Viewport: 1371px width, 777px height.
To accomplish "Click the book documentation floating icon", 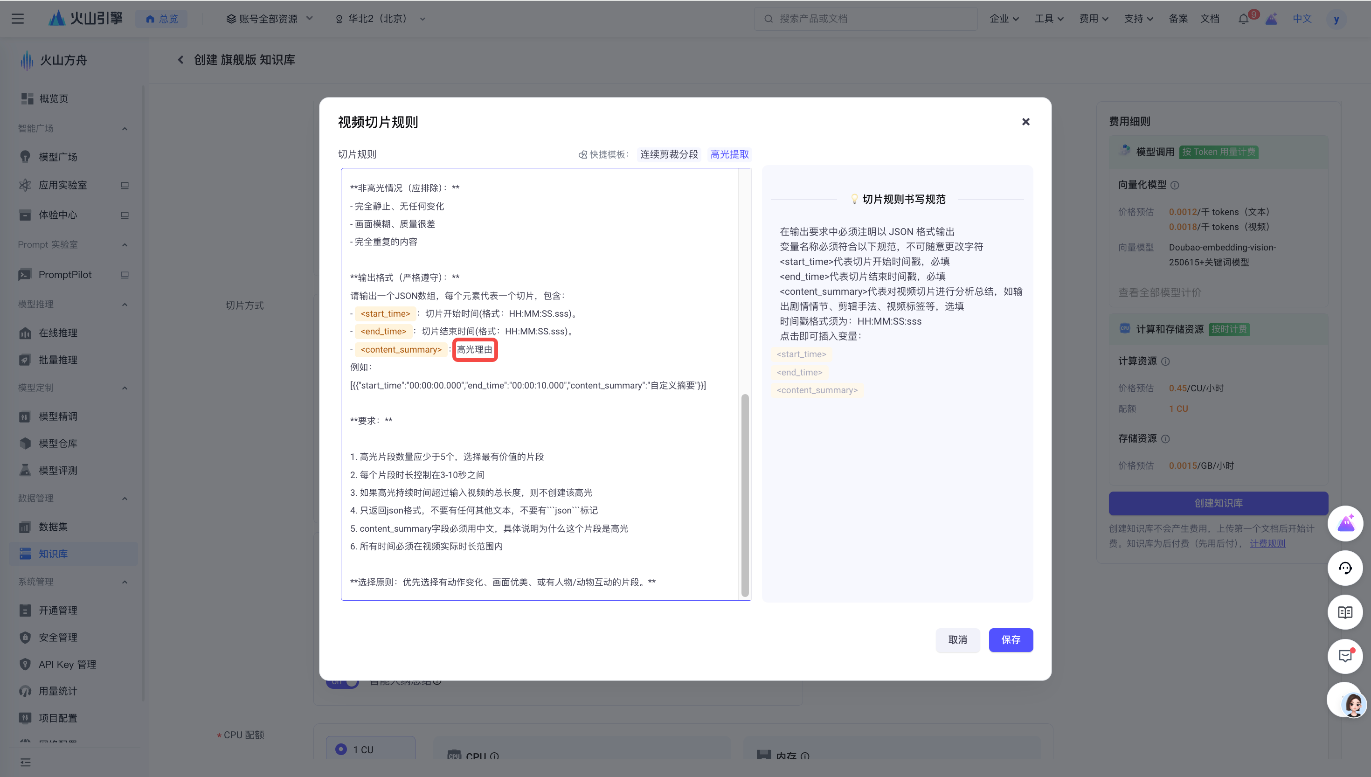I will click(x=1345, y=612).
